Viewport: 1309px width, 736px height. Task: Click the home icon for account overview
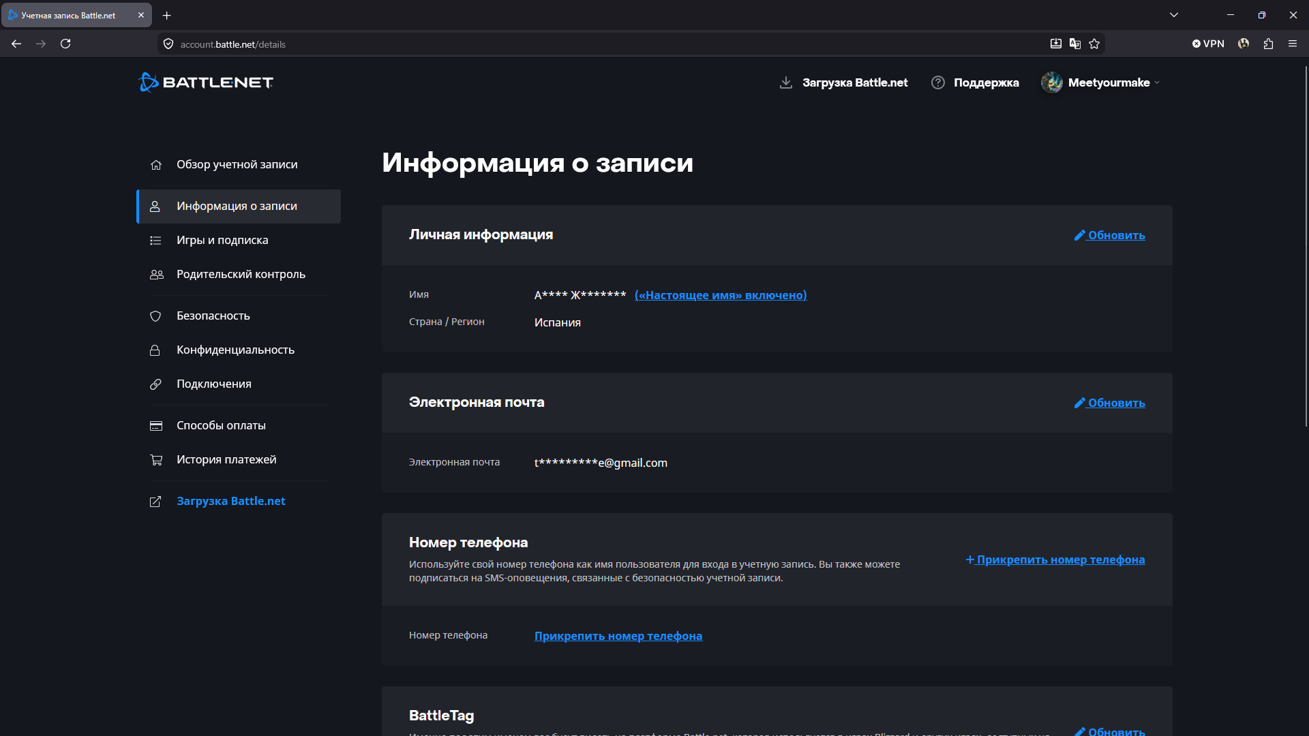click(x=156, y=165)
